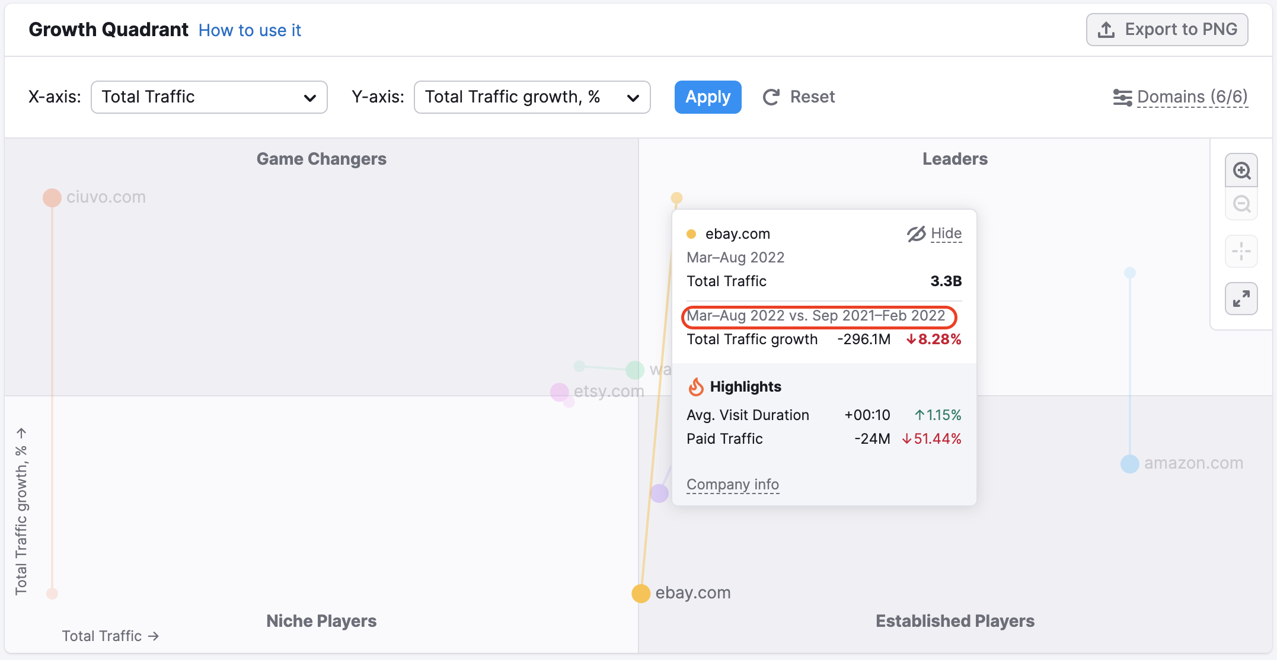Click the Leaders quadrant label
The image size is (1277, 660).
click(955, 159)
